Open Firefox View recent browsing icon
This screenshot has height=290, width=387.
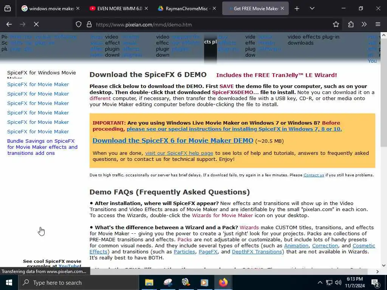pos(8,8)
